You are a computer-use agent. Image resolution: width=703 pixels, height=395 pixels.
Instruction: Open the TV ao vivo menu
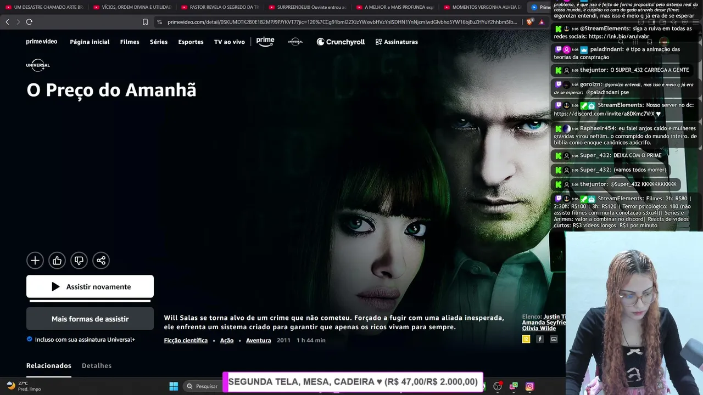click(230, 42)
